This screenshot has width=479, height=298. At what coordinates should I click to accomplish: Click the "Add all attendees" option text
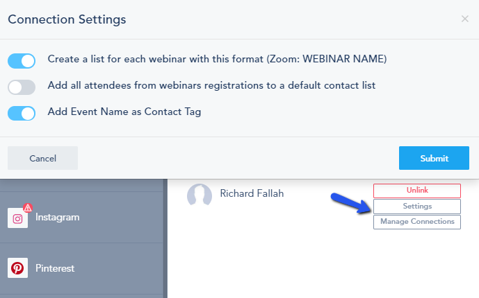tap(211, 86)
